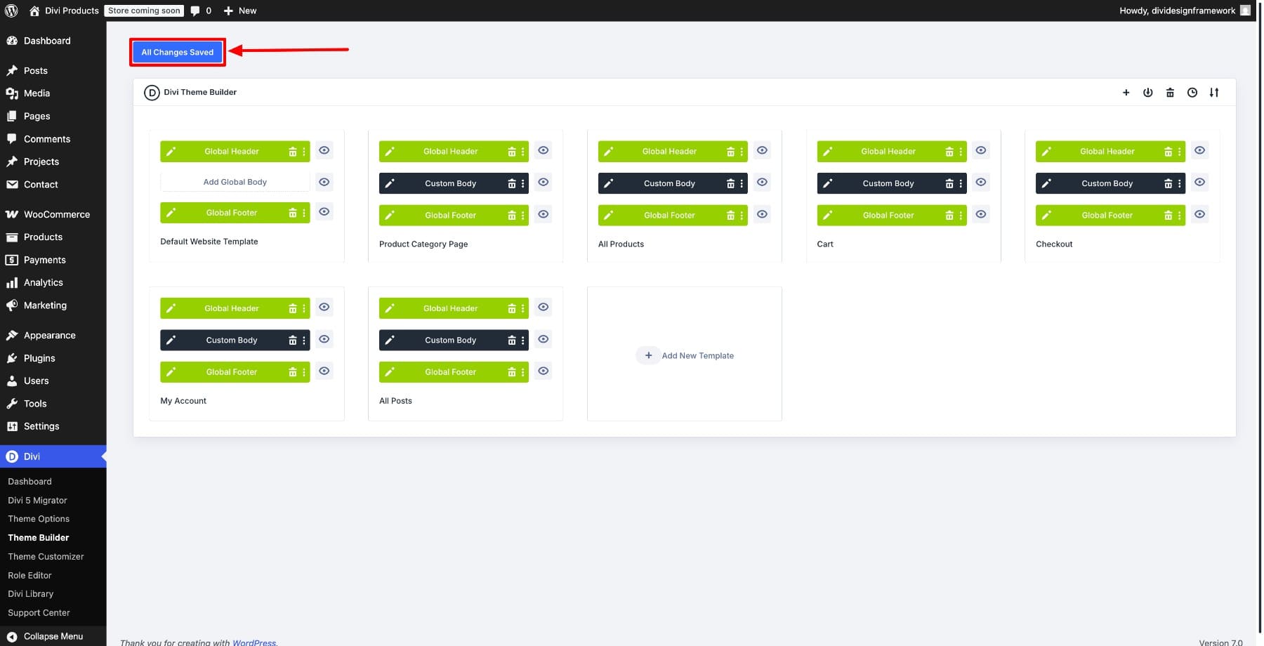The image size is (1264, 646).
Task: Open WooCommerce in the sidebar menu
Action: tap(53, 214)
